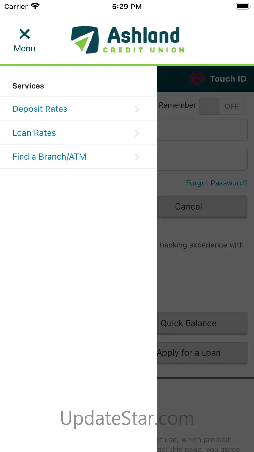The height and width of the screenshot is (452, 254).
Task: Toggle the Remember switch on
Action: [x=222, y=106]
